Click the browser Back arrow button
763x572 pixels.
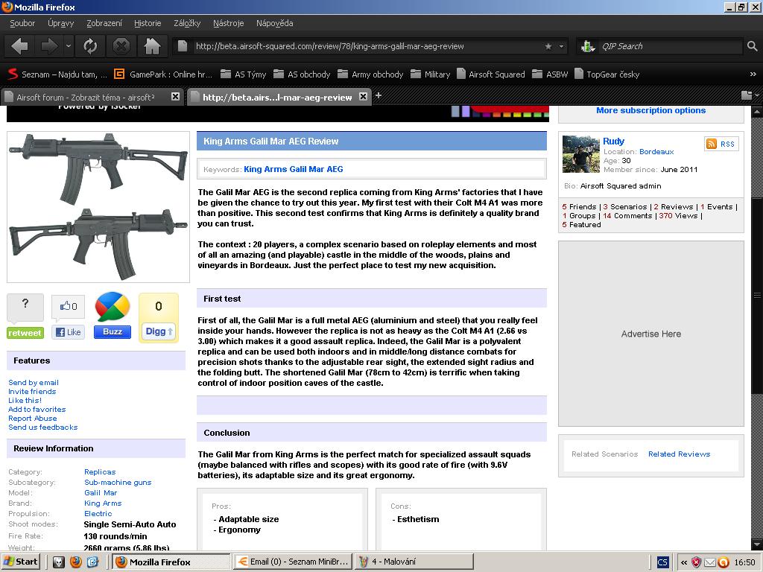20,46
